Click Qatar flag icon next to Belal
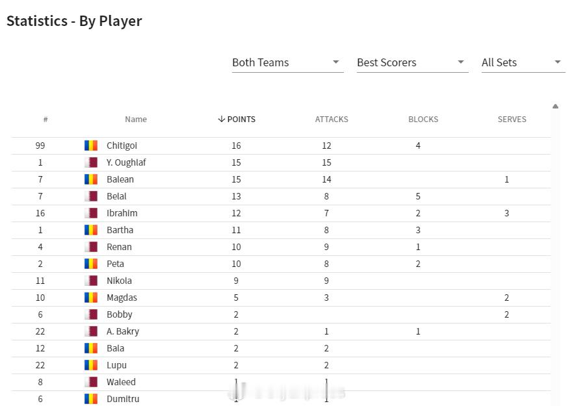This screenshot has height=406, width=574. point(91,196)
